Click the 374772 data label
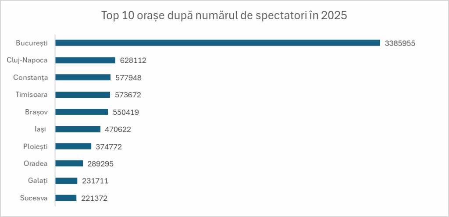Viewport: 449px width, 217px height. point(109,146)
